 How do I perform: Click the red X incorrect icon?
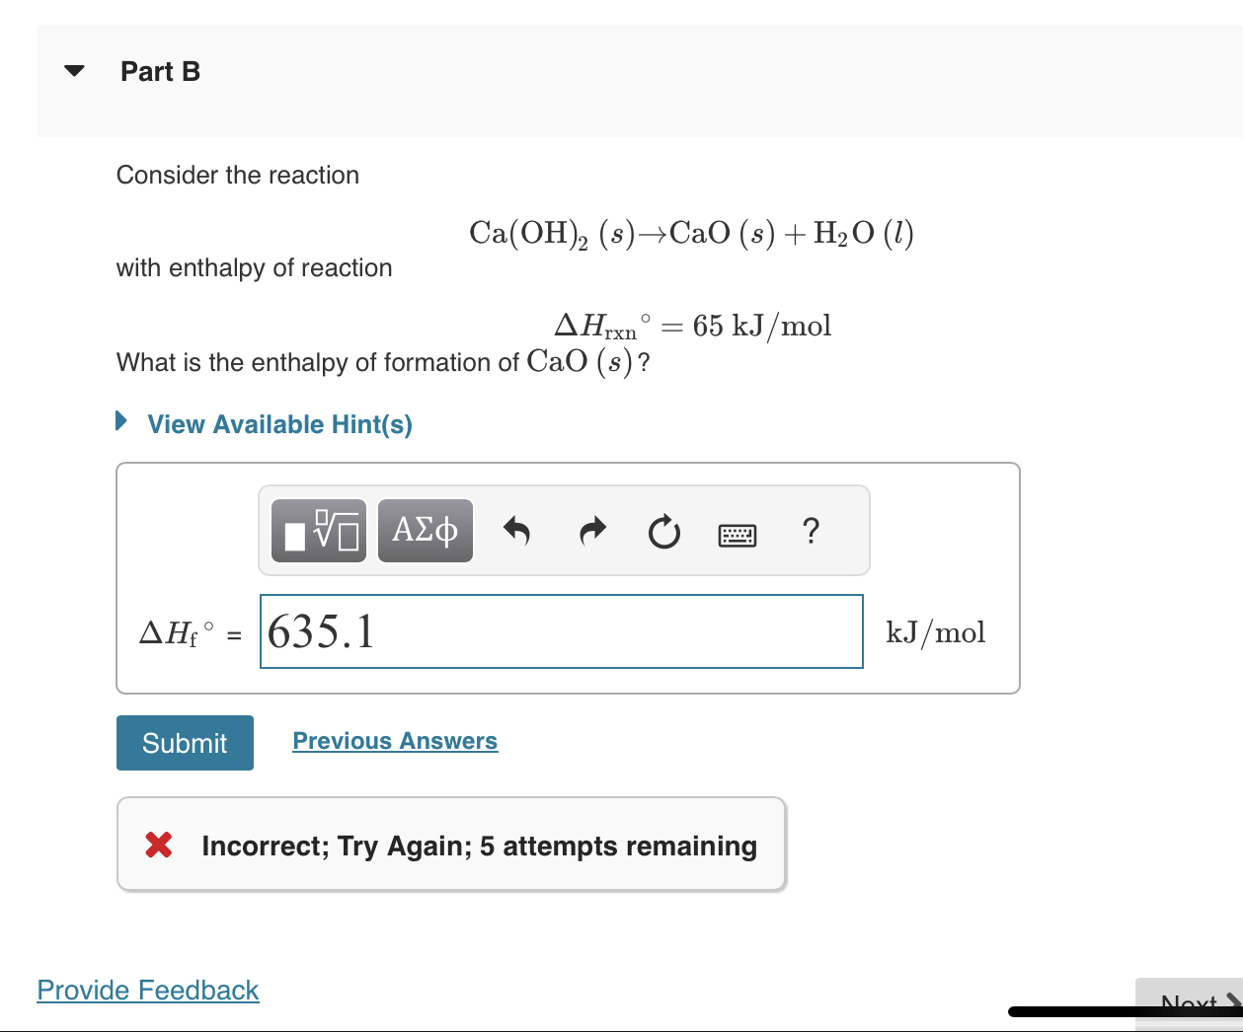point(158,845)
